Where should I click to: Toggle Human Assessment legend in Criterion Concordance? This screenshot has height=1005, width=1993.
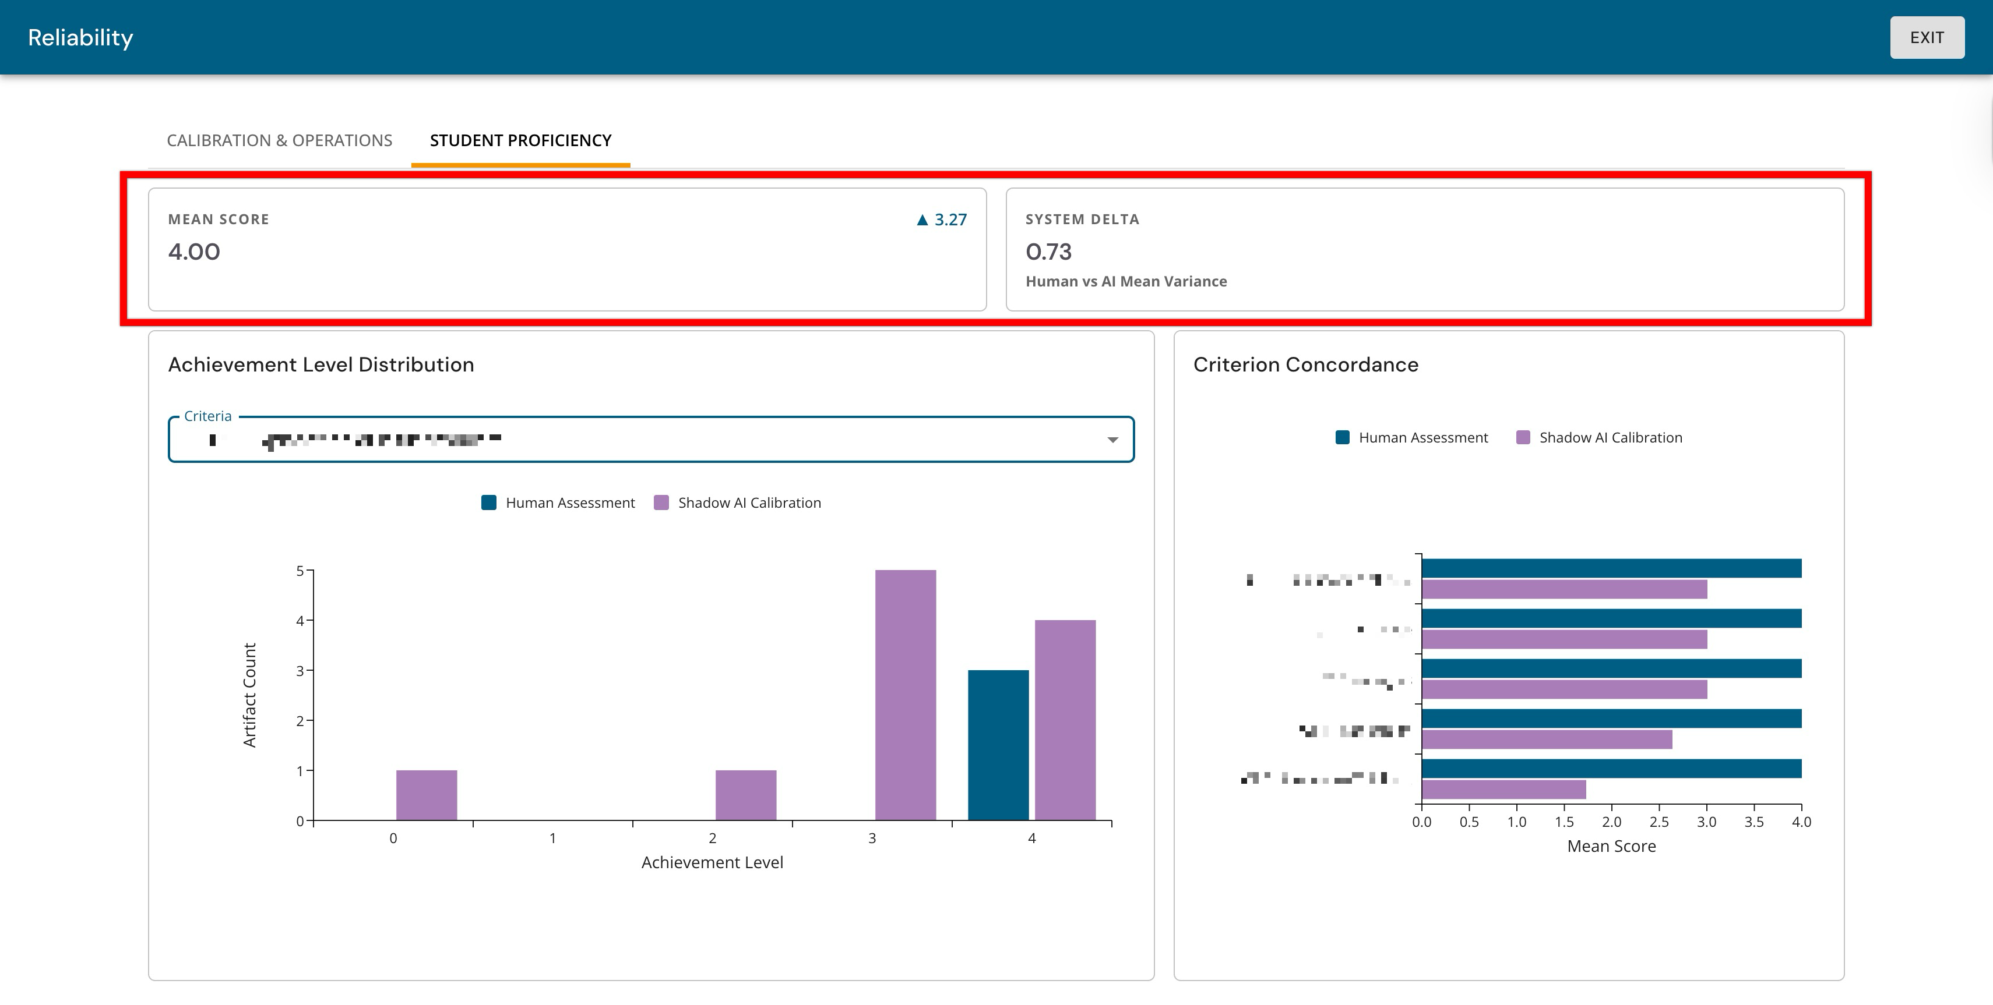click(1411, 437)
